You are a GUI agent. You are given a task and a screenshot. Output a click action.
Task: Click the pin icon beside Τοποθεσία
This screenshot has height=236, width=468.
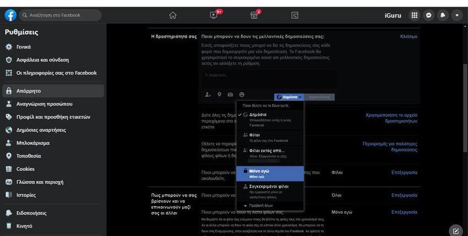click(x=9, y=156)
